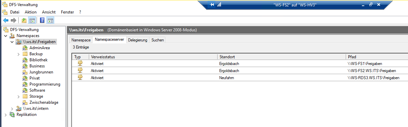
Task: Click the Programmierung folder link icon
Action: coord(25,84)
